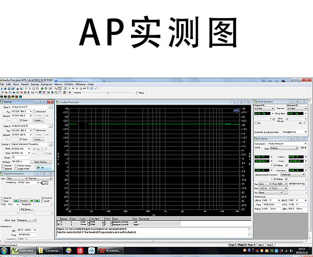
Task: Click the EQ Curve button
Action: pos(26,209)
